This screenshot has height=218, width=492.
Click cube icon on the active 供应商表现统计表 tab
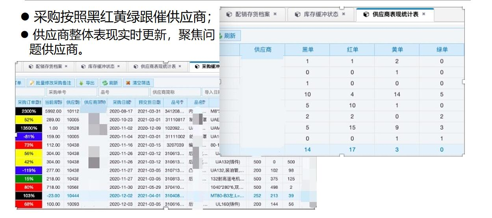[x=366, y=15]
